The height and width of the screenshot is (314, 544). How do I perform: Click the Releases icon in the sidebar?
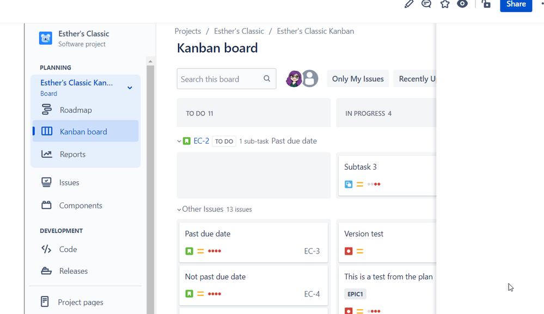pyautogui.click(x=46, y=270)
